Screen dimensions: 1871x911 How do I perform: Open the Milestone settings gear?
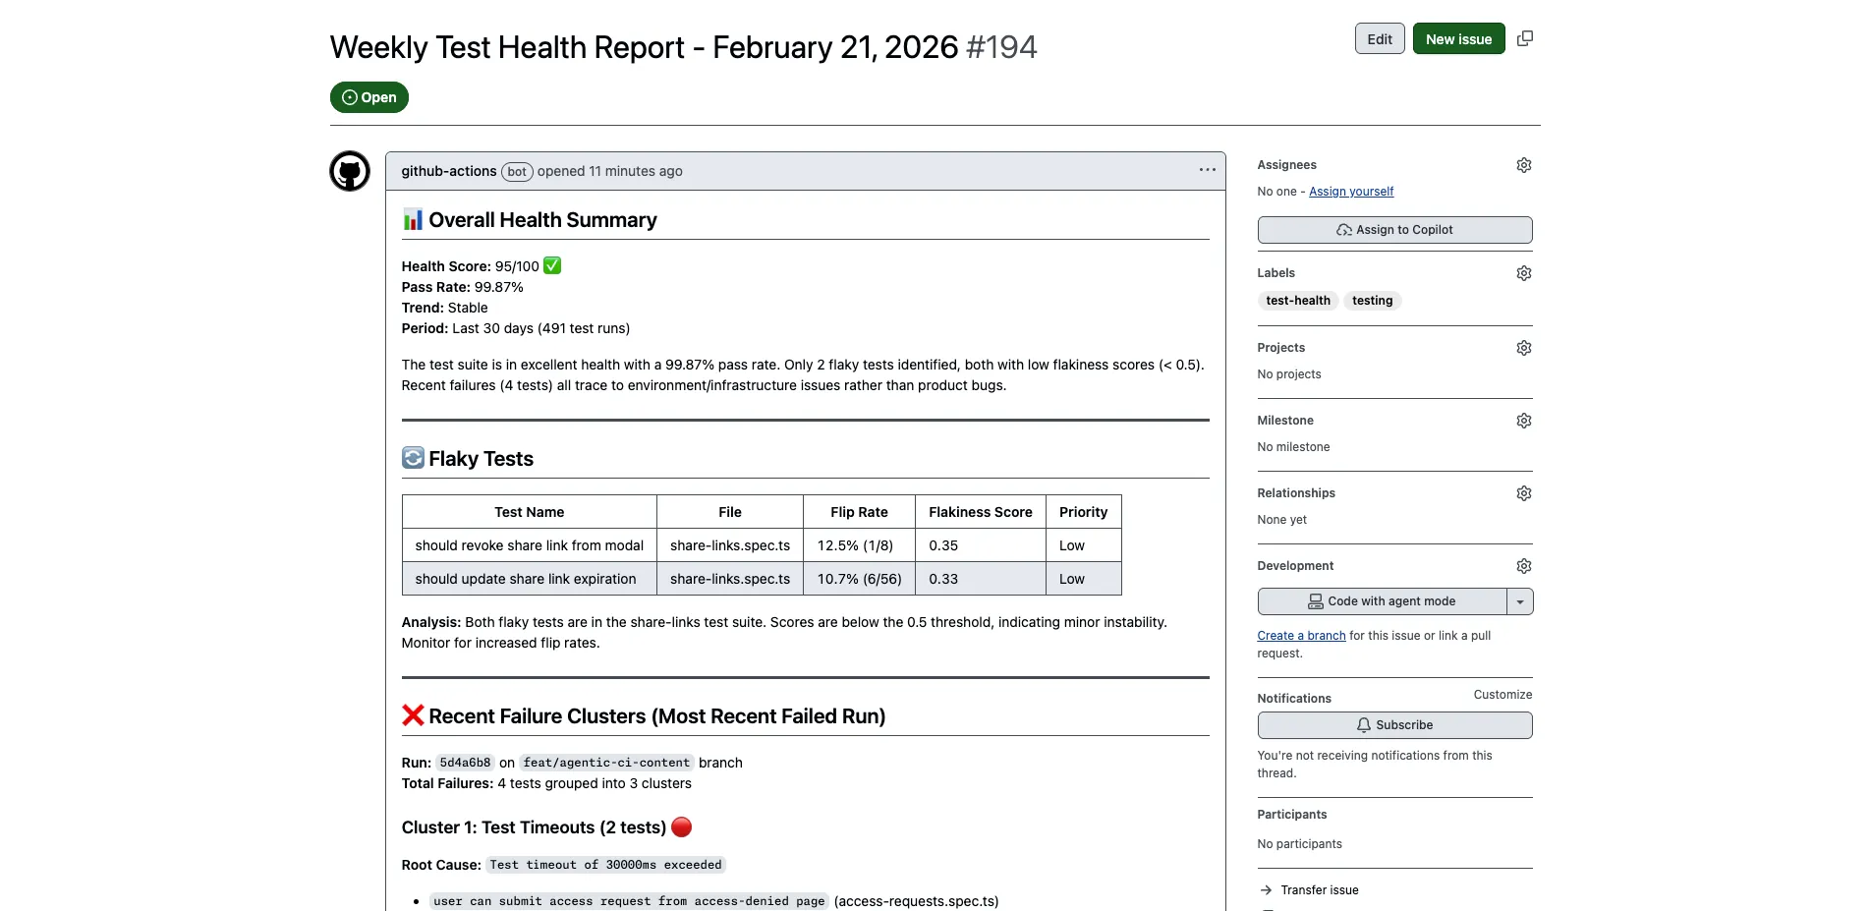1523,421
